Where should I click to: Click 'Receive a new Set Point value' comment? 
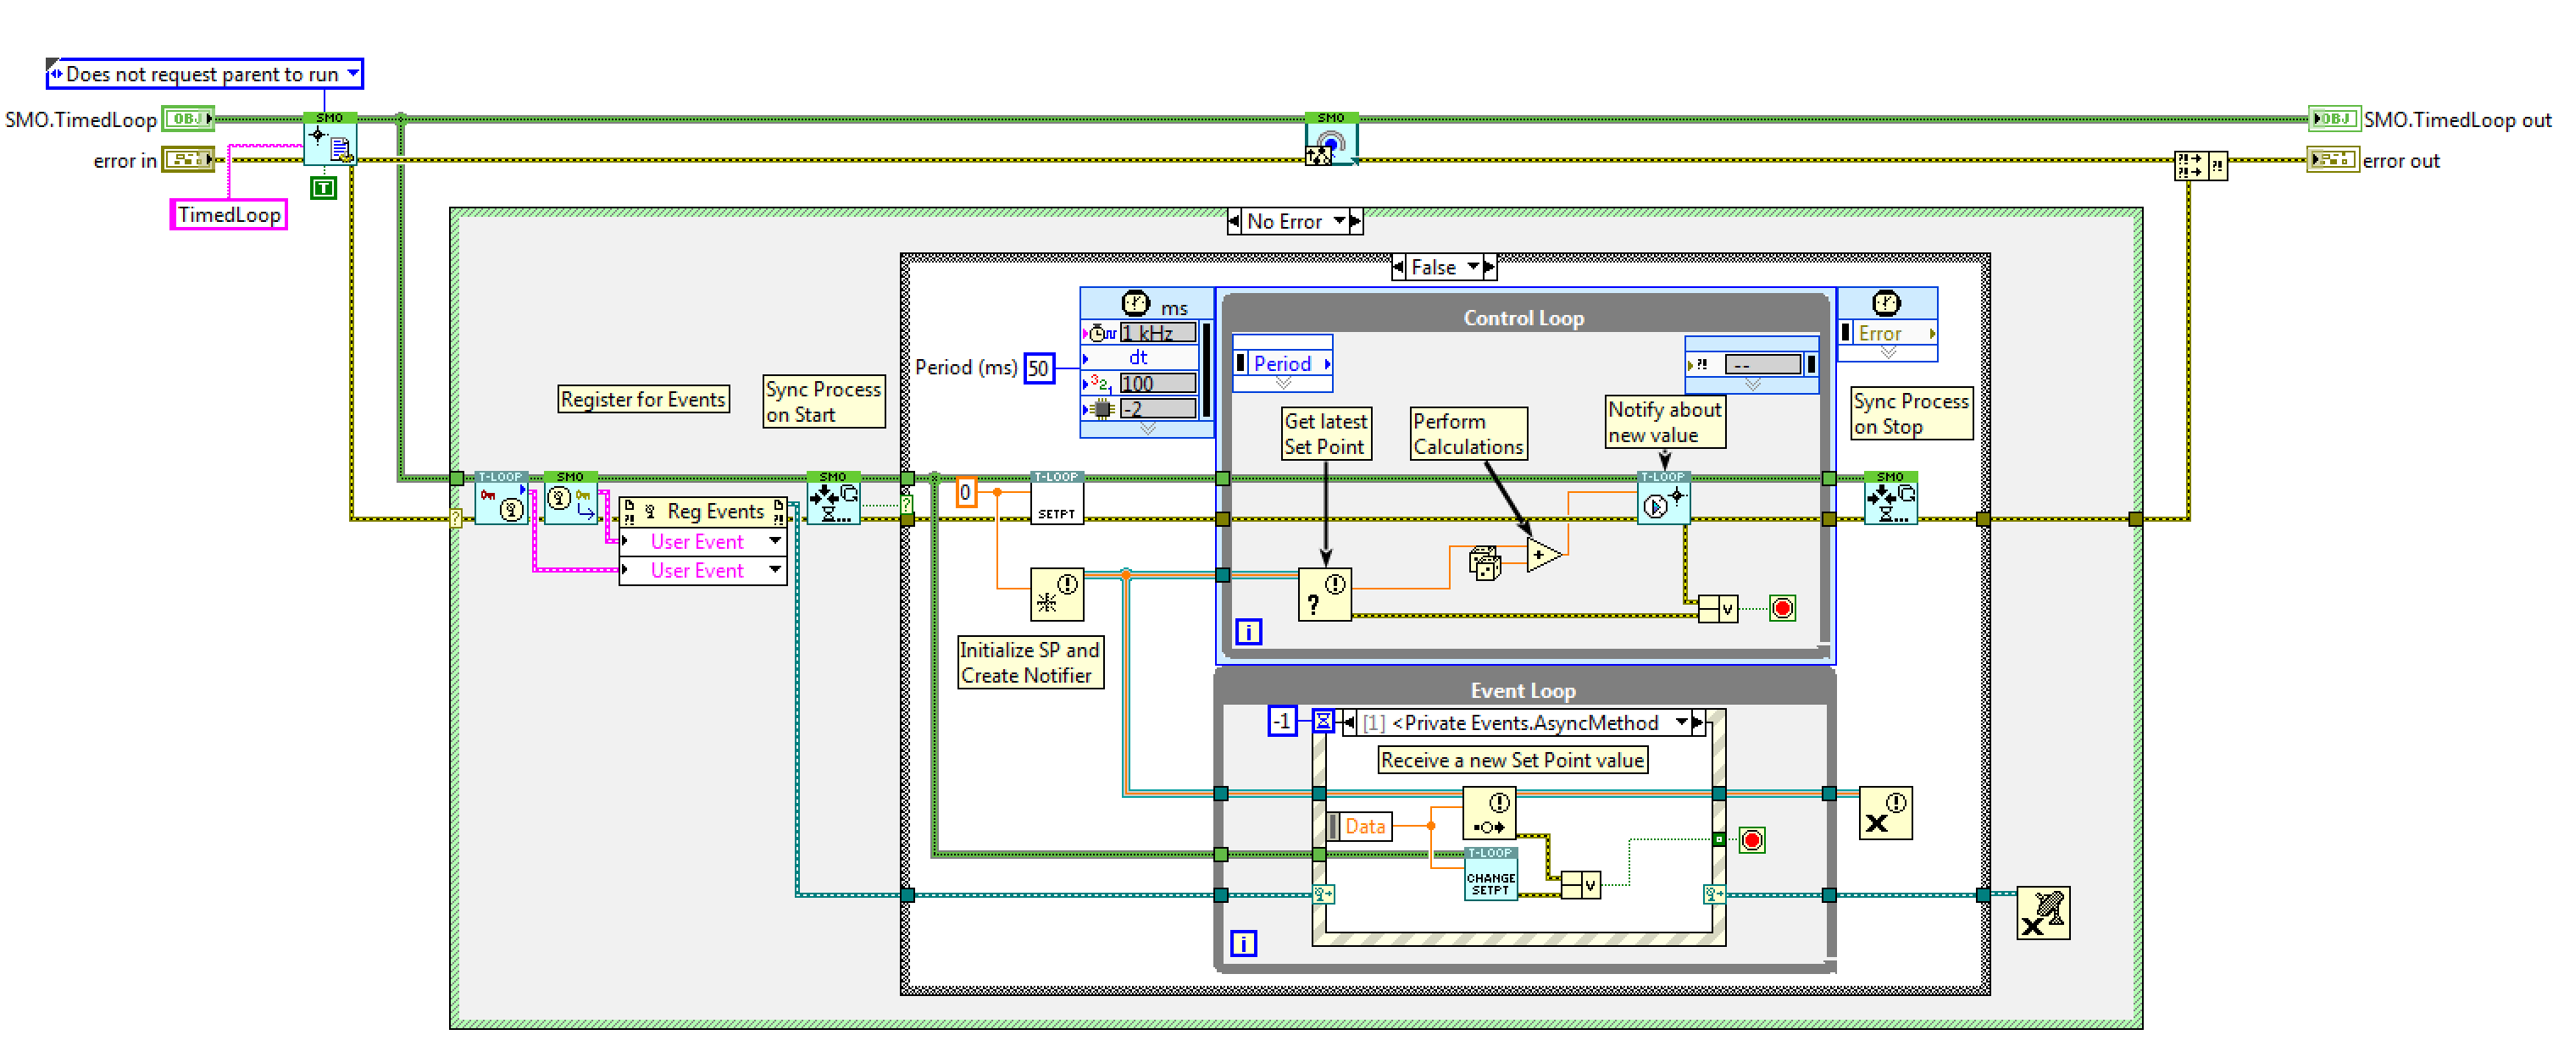(x=1512, y=760)
